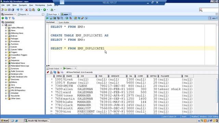Click the green Forward navigation button
This screenshot has width=219, height=123.
[x=44, y=10]
